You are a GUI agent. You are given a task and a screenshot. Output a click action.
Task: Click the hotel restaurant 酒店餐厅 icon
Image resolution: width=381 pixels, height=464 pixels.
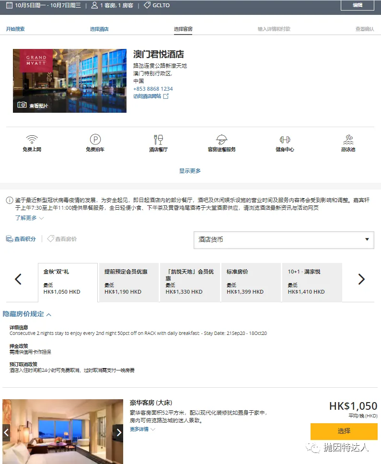[159, 139]
